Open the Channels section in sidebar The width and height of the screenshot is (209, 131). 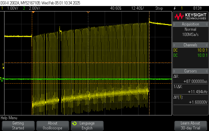190,45
